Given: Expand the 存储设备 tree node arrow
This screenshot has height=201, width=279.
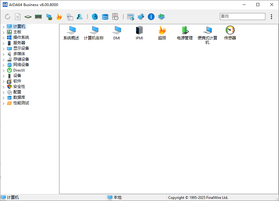Looking at the screenshot, I should [x=4, y=59].
